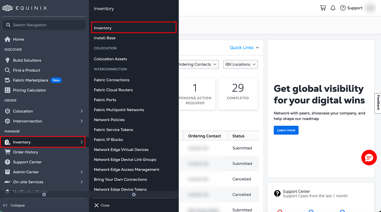Open Order History
This screenshot has height=212, width=381.
click(x=25, y=152)
